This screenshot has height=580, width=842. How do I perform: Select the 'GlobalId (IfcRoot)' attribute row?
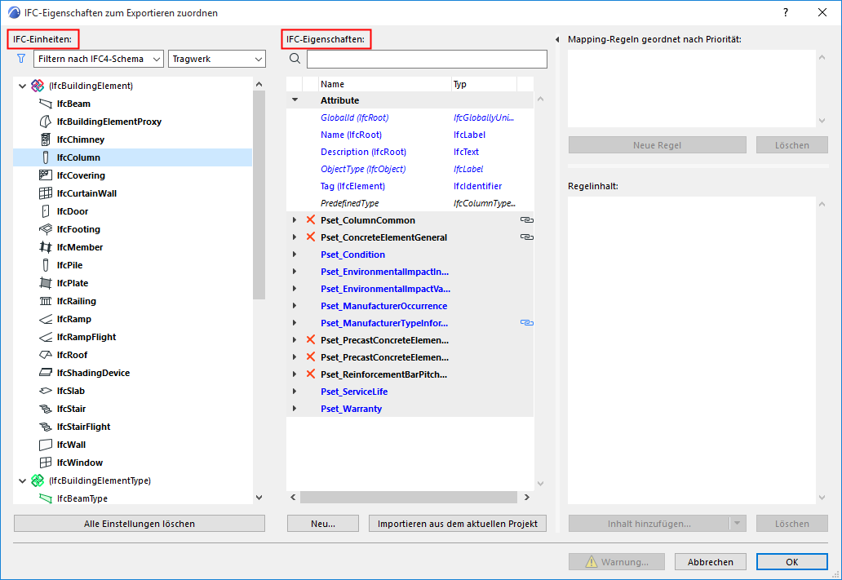(410, 117)
